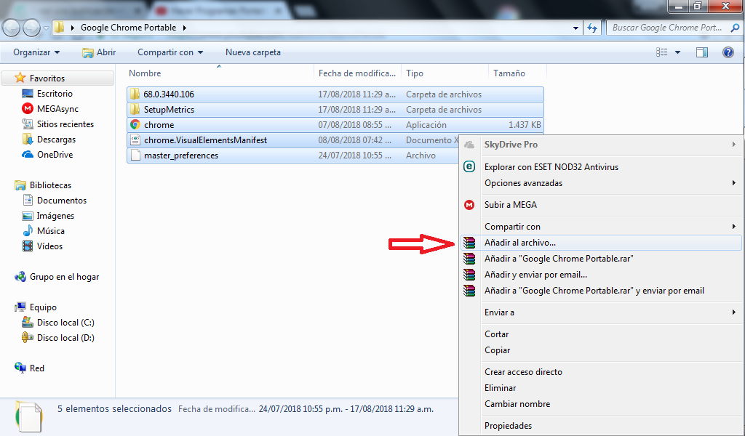Click the WinRAR icon beside Añadir al archivo
Screen dimensions: 745x436
point(469,243)
